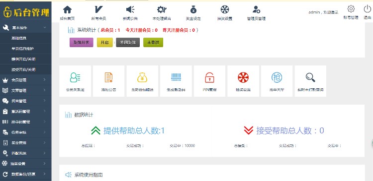Click the 提供帮助总人数:1 heading
This screenshot has height=181, width=373.
[x=134, y=131]
